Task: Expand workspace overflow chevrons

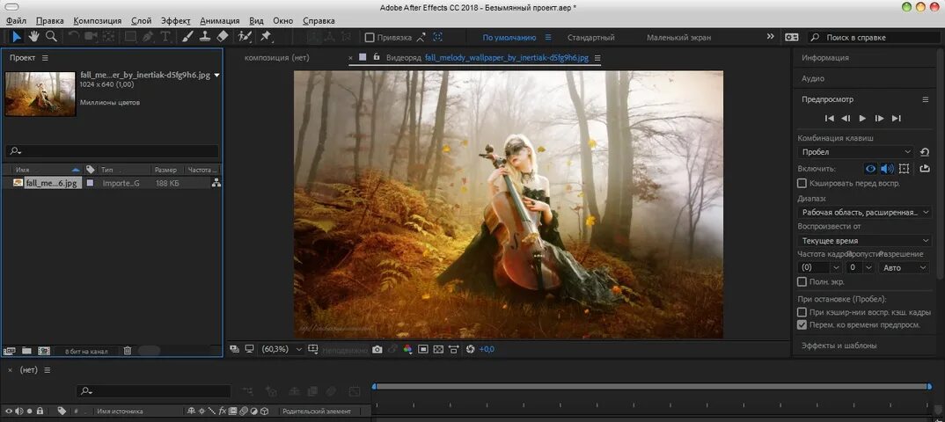Action: click(770, 36)
